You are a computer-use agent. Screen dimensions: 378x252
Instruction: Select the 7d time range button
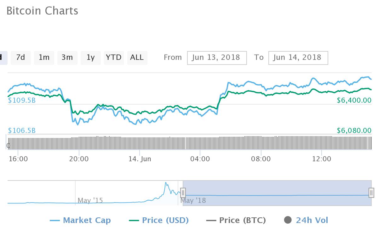[20, 58]
